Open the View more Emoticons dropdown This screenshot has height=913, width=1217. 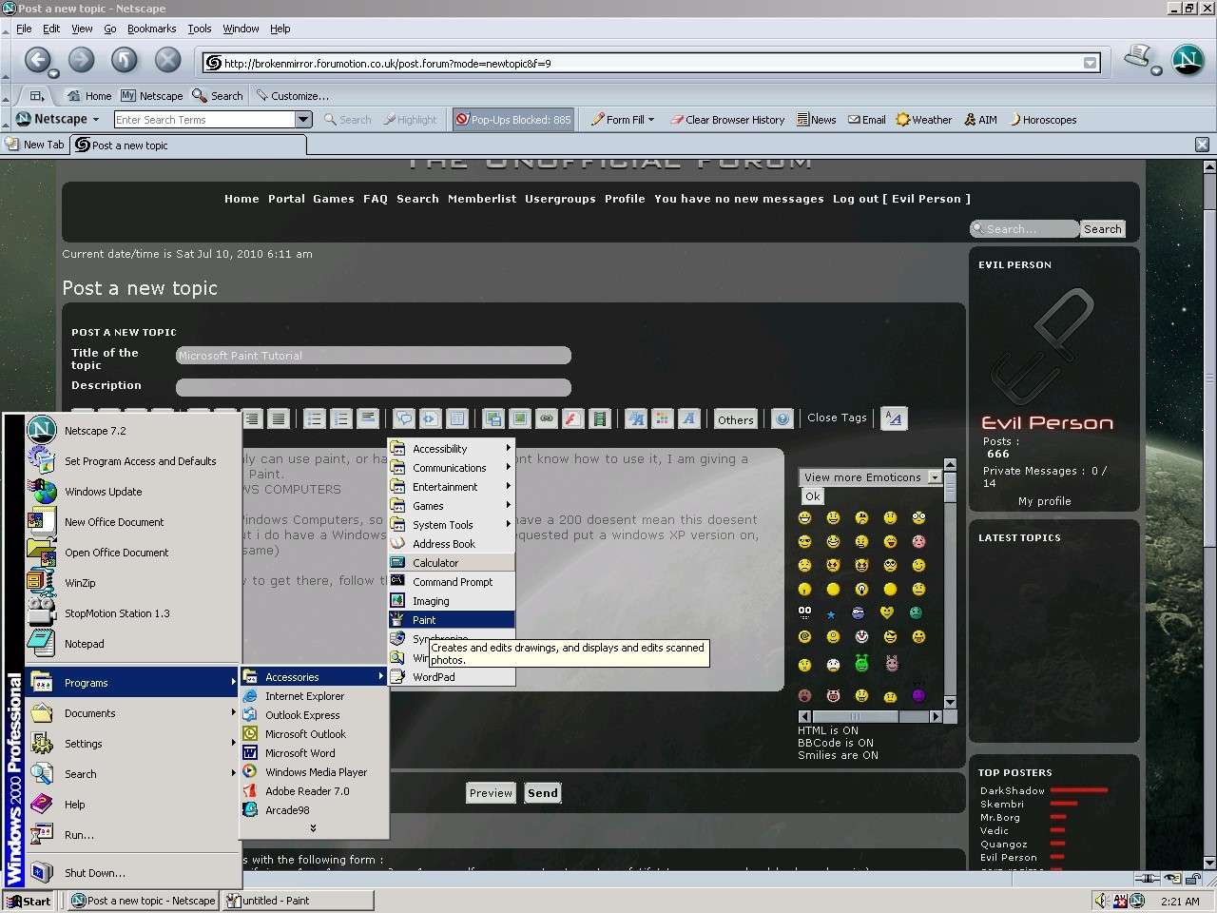point(870,477)
